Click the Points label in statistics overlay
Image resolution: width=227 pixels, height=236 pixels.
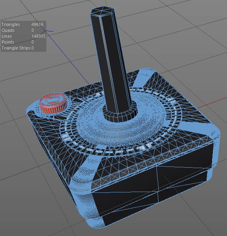tap(8, 42)
